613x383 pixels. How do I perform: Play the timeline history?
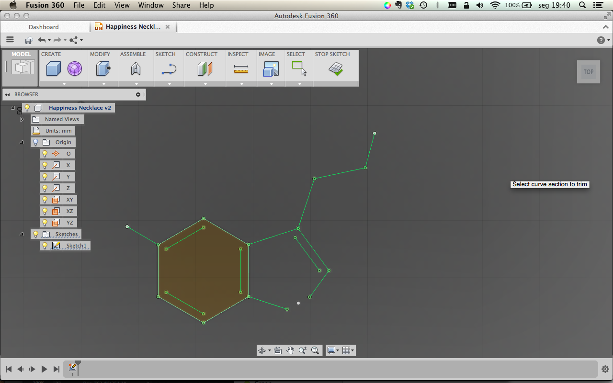(x=44, y=369)
